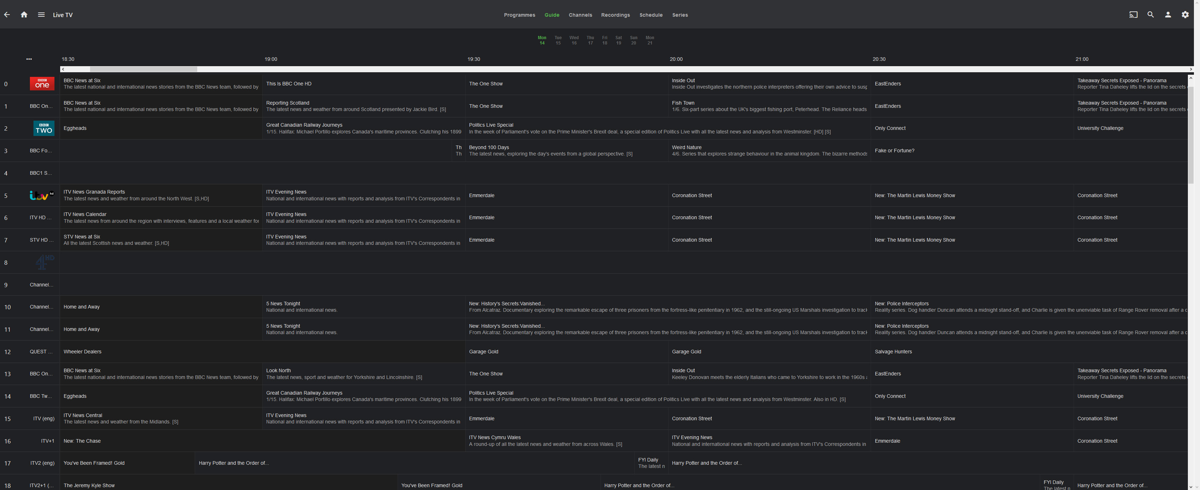Open 'University Challenge' on channel 14
The height and width of the screenshot is (490, 1200).
[1131, 396]
